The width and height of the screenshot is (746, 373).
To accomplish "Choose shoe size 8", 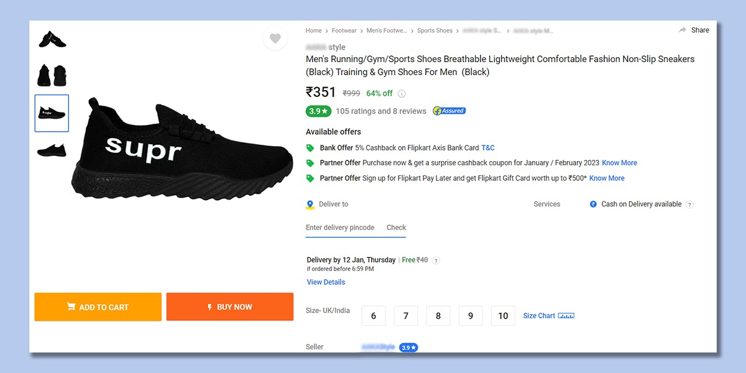I will click(x=438, y=316).
